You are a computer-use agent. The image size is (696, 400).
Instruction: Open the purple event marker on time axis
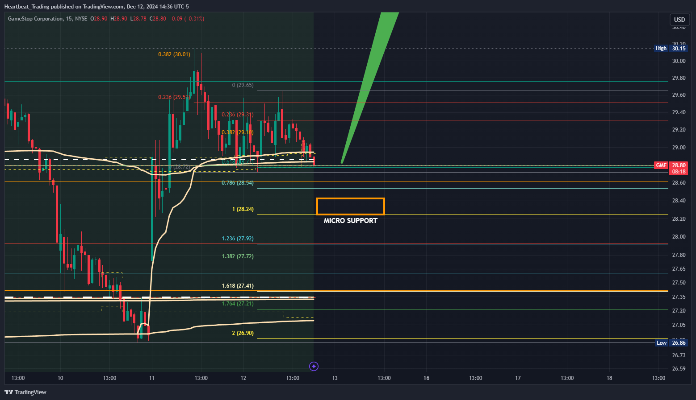[x=314, y=367]
